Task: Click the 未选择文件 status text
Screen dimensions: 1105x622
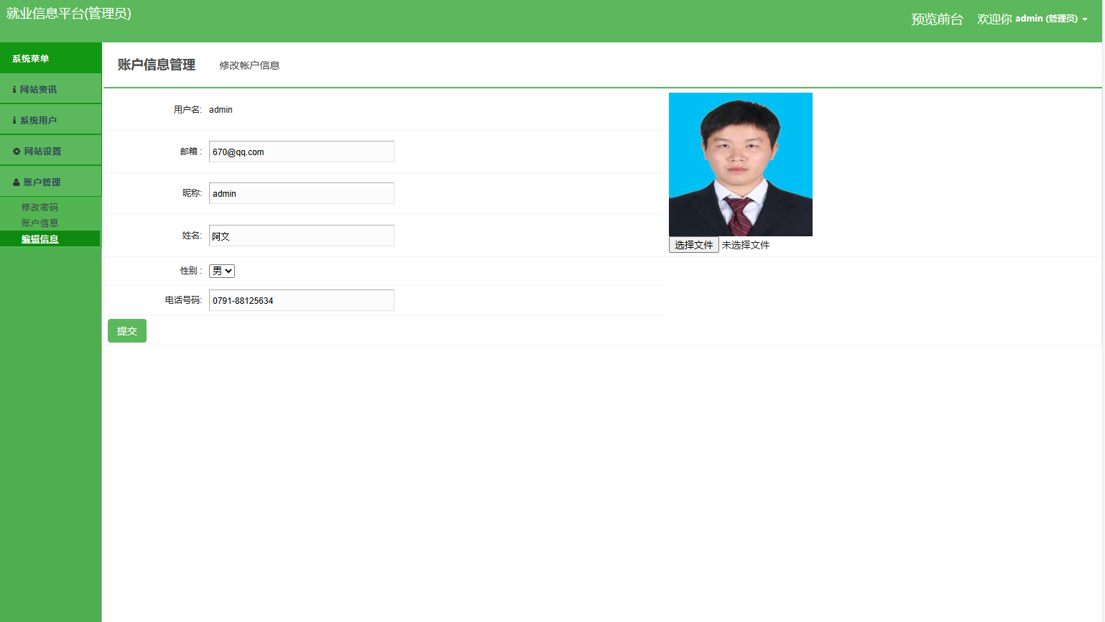Action: (x=746, y=245)
